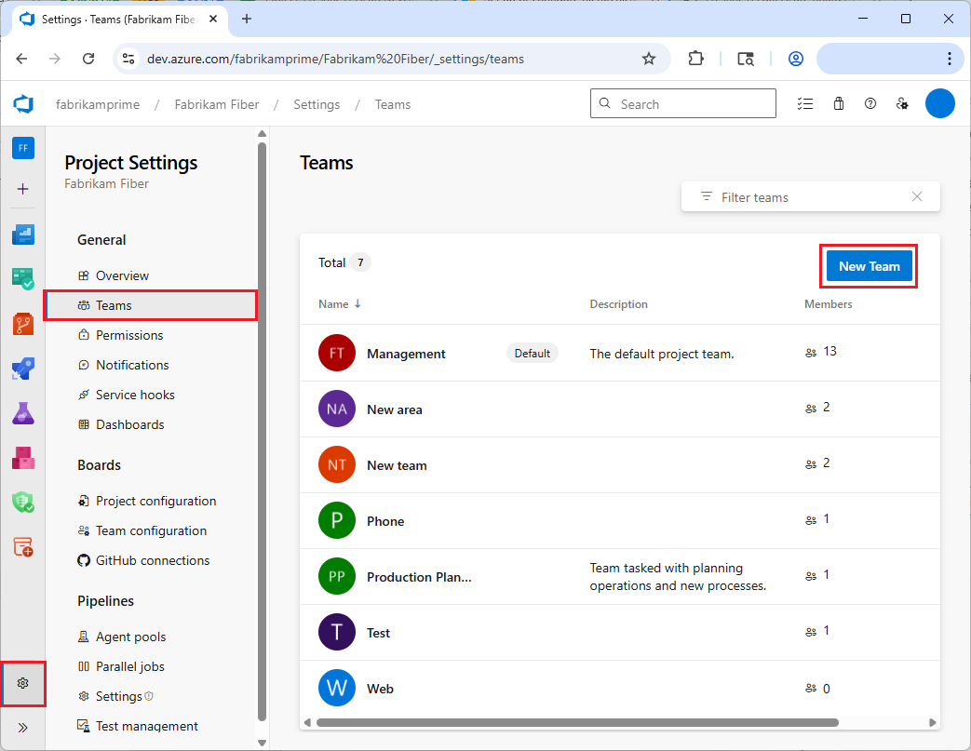Select the Repos branch icon in sidebar
Viewport: 971px width, 751px height.
(x=23, y=324)
